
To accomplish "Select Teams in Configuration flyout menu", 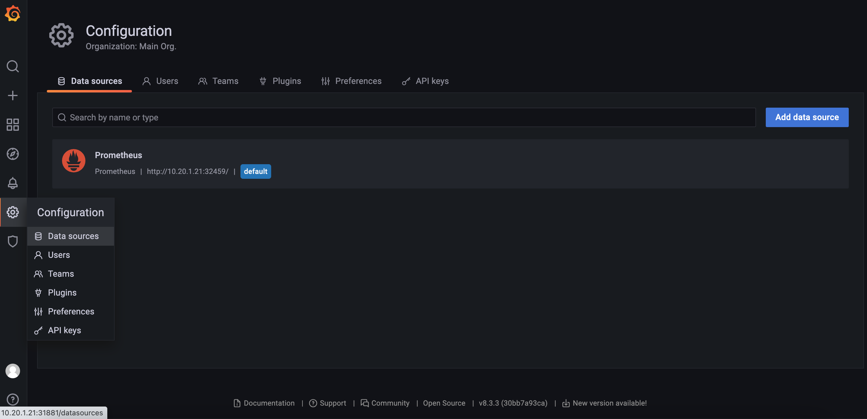I will click(60, 274).
